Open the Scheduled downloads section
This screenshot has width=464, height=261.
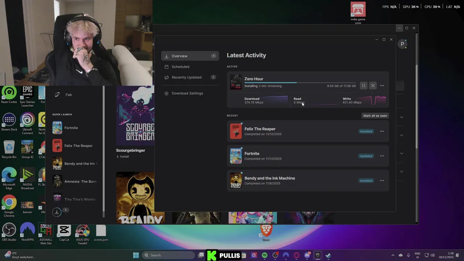tap(190, 67)
